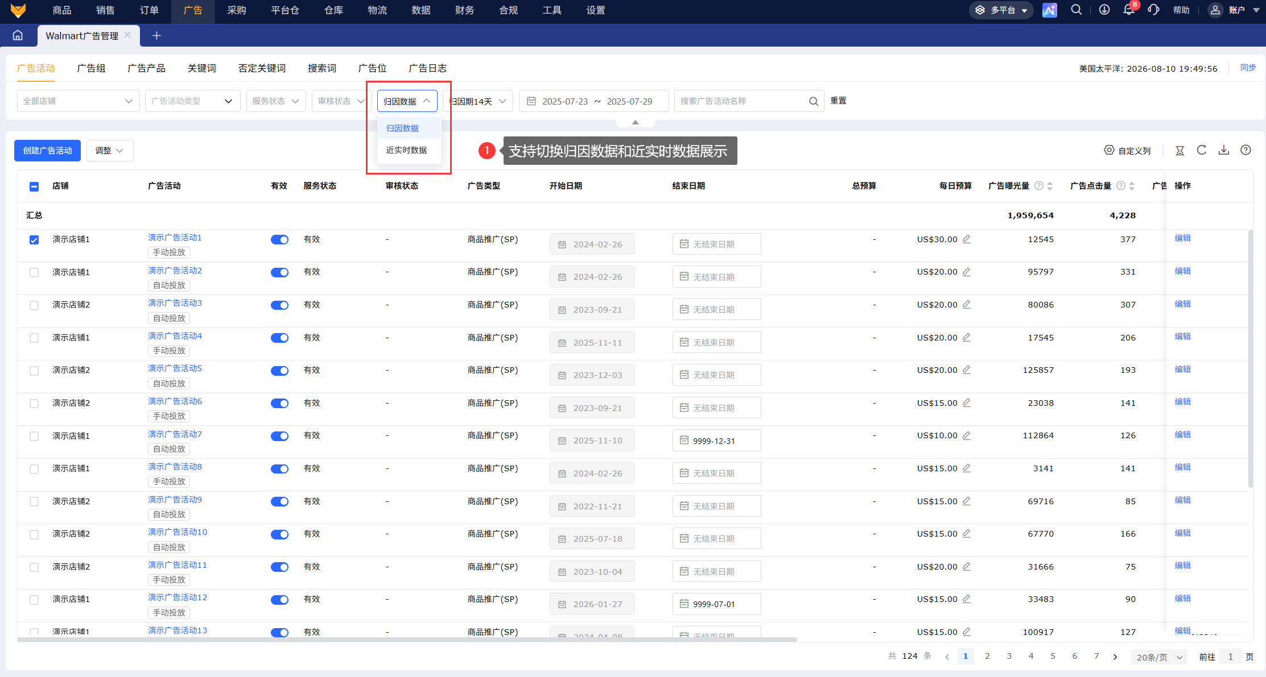Uncheck the 演示广告活动1 row checkbox

click(34, 240)
